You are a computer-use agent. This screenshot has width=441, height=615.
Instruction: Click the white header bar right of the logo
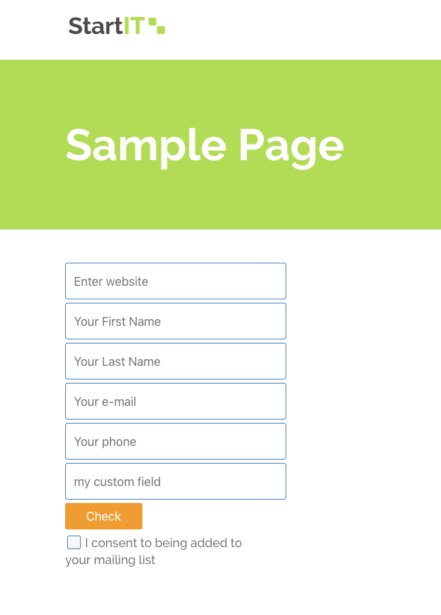(305, 29)
